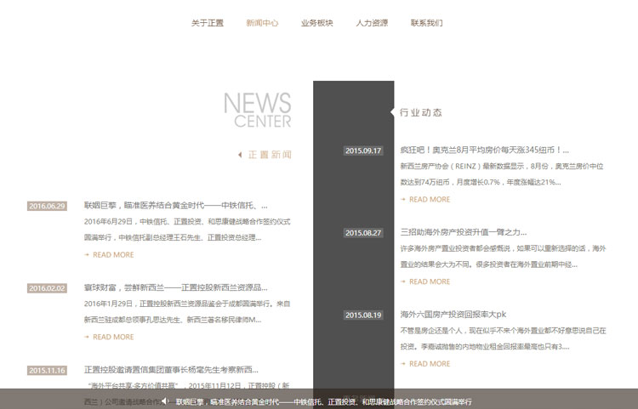Image resolution: width=638 pixels, height=409 pixels.
Task: Open headline 正置控股邀请置信集团董事长
Action: coord(171,370)
